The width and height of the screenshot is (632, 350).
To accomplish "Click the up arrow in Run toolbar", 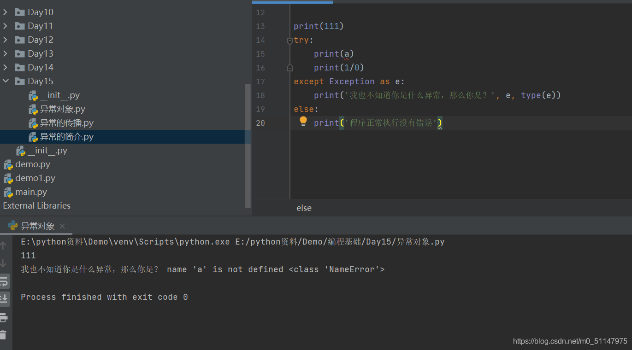I will point(4,246).
